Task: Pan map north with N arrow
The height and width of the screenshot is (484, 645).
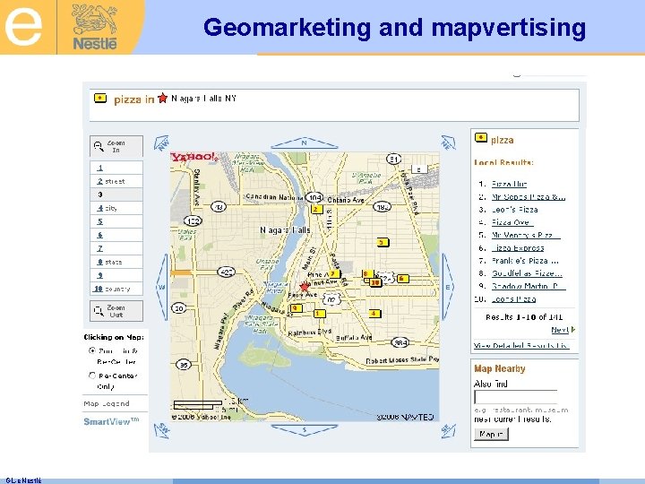Action: [305, 143]
